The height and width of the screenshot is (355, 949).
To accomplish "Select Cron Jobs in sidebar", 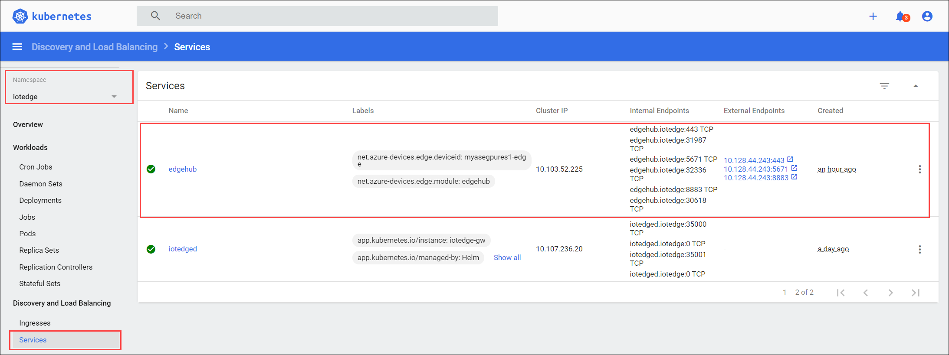I will (36, 167).
